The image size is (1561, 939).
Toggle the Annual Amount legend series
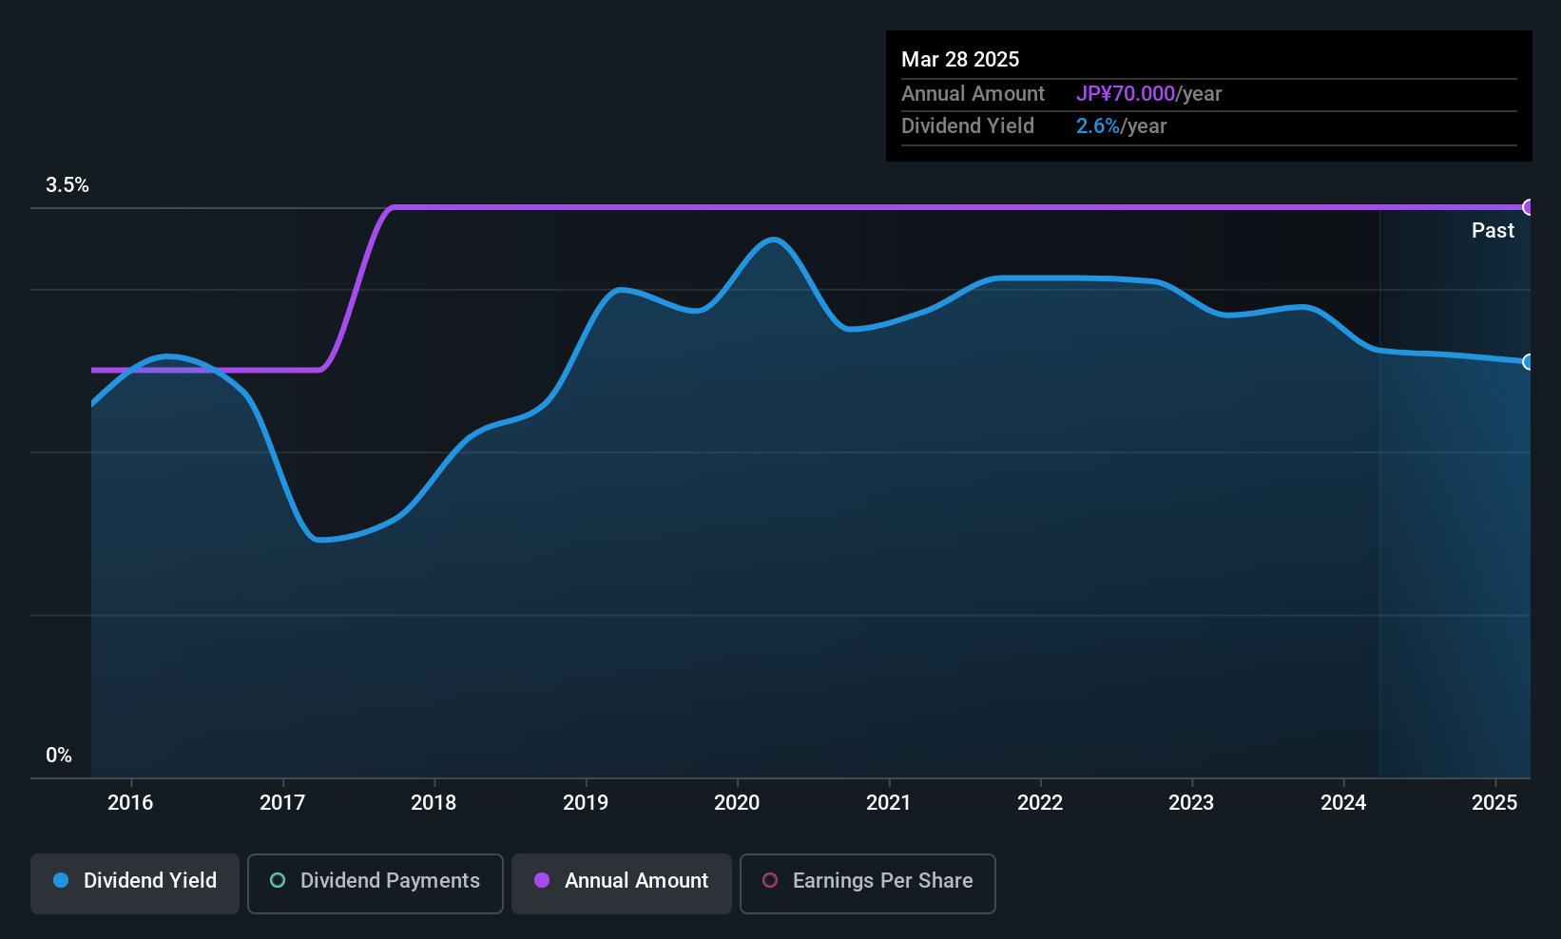(622, 882)
